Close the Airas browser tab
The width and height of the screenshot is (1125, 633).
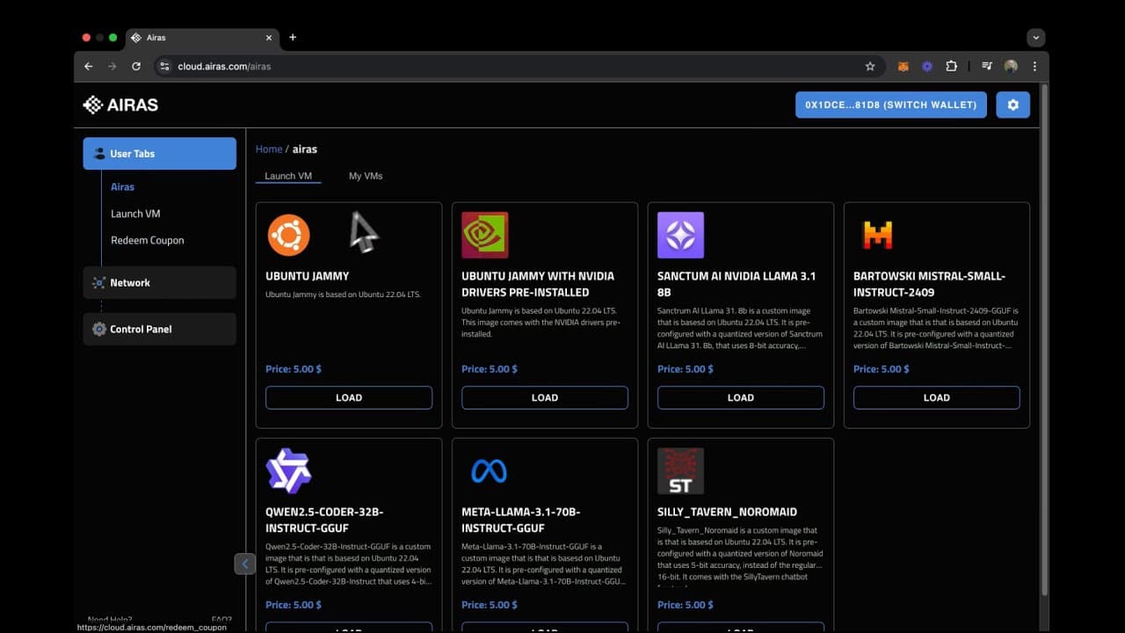coord(269,38)
